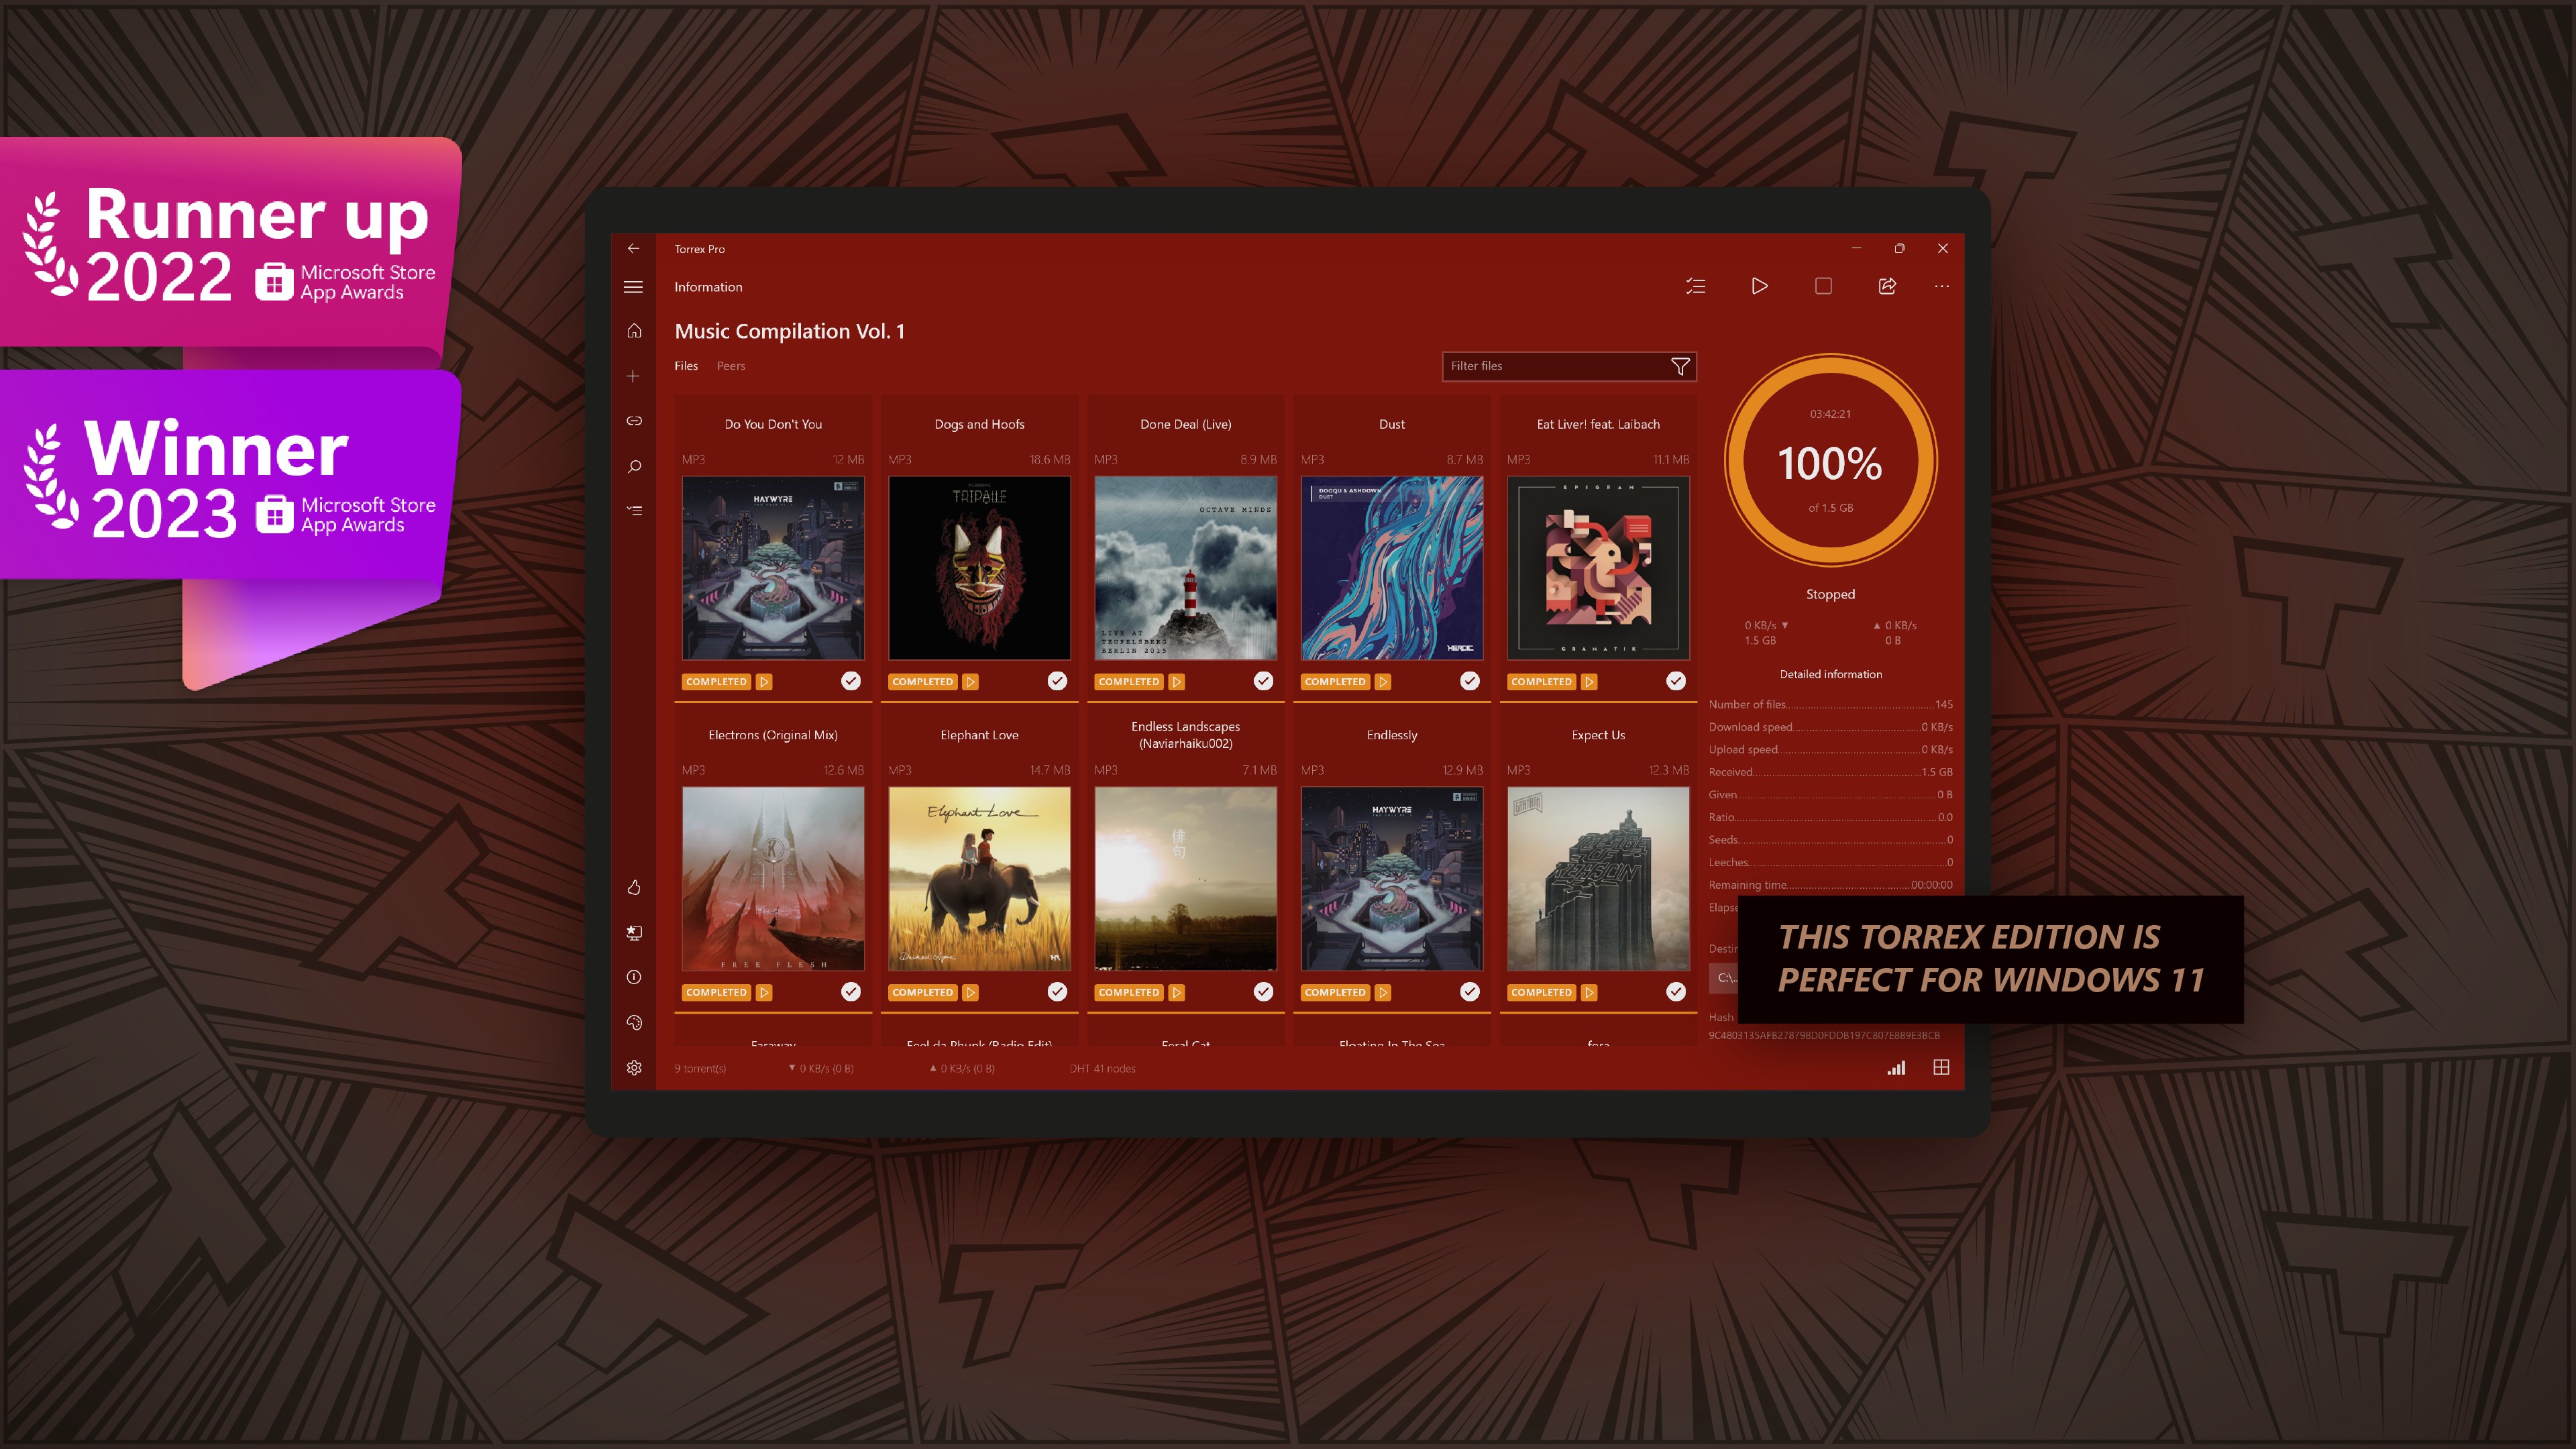The image size is (2576, 1449).
Task: Expand the detailed information section
Action: point(1829,672)
